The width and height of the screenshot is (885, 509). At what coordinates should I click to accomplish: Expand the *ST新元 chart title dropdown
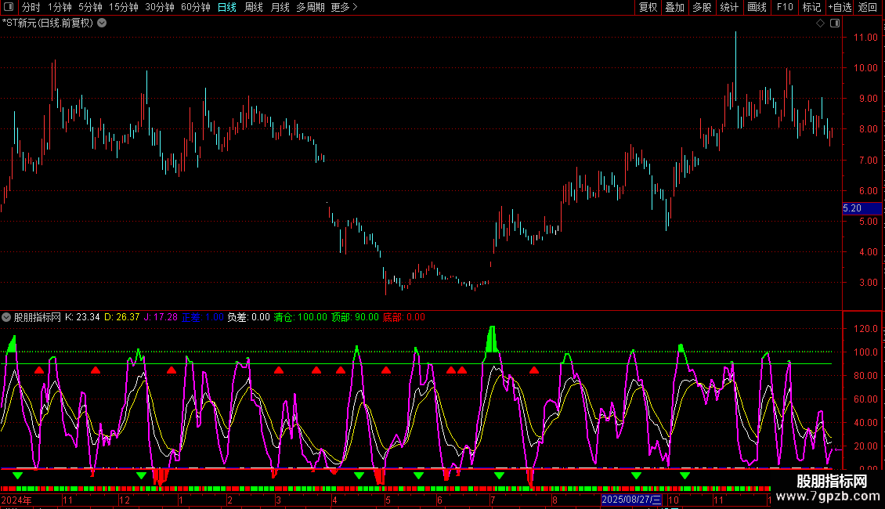(102, 23)
